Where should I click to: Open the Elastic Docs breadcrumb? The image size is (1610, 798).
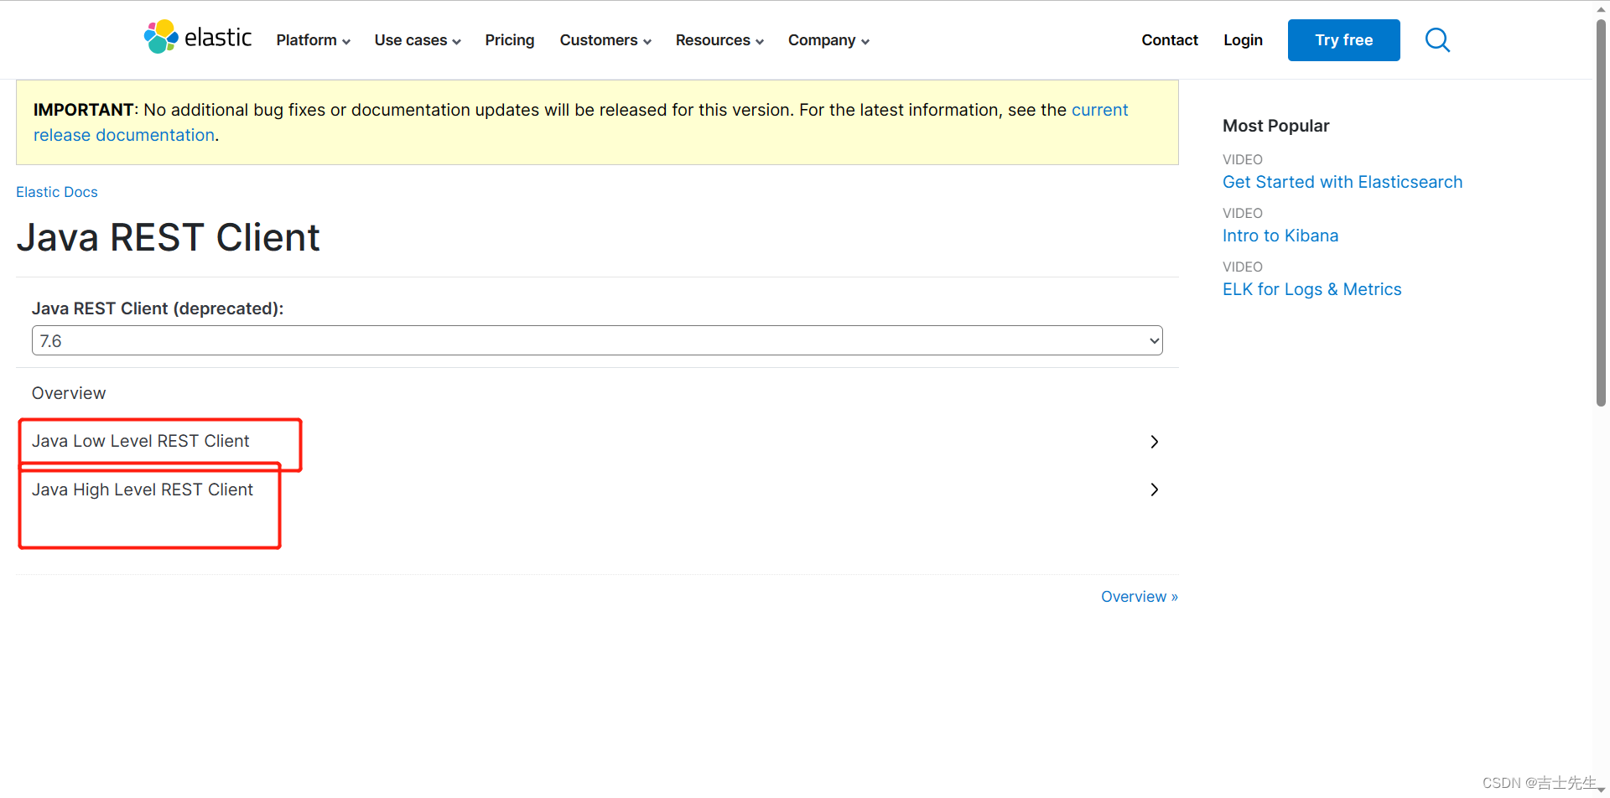coord(57,192)
